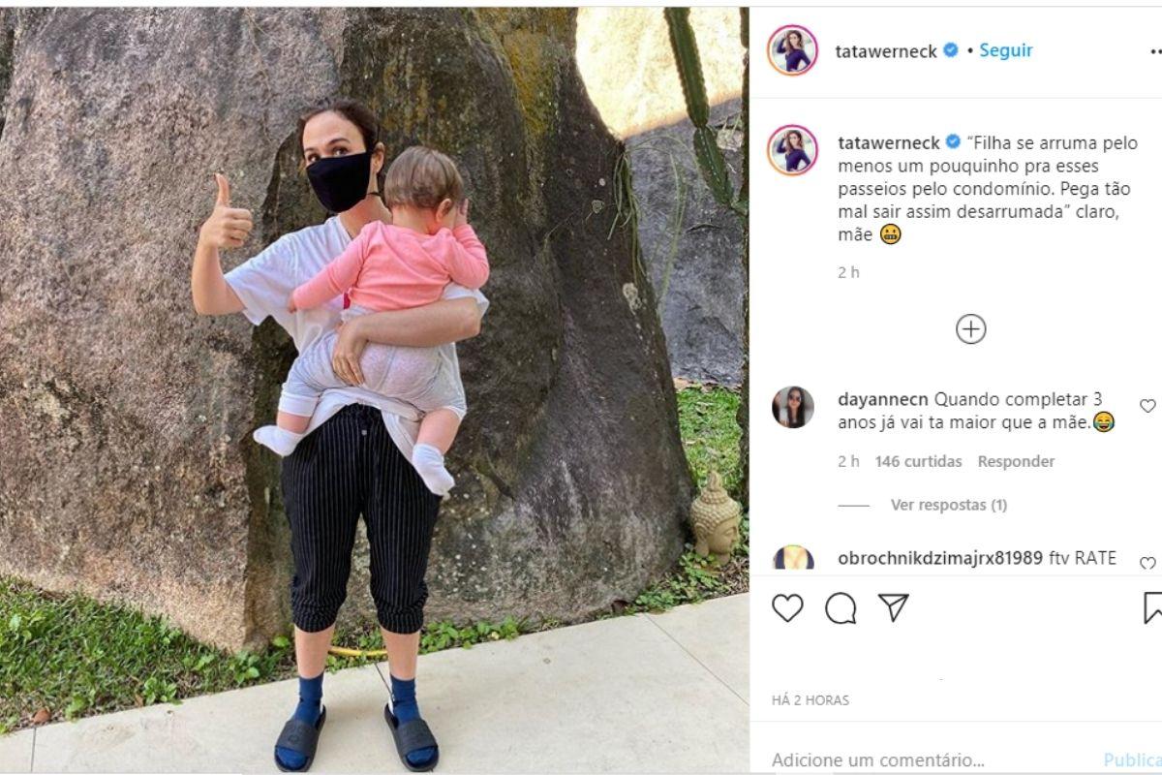This screenshot has height=775, width=1162.
Task: Open the more options dots in the header
Action: coord(1155,50)
